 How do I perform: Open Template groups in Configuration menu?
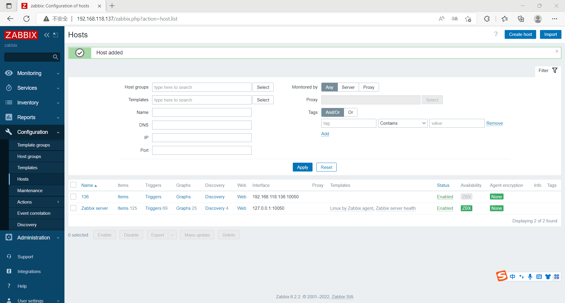(x=34, y=145)
